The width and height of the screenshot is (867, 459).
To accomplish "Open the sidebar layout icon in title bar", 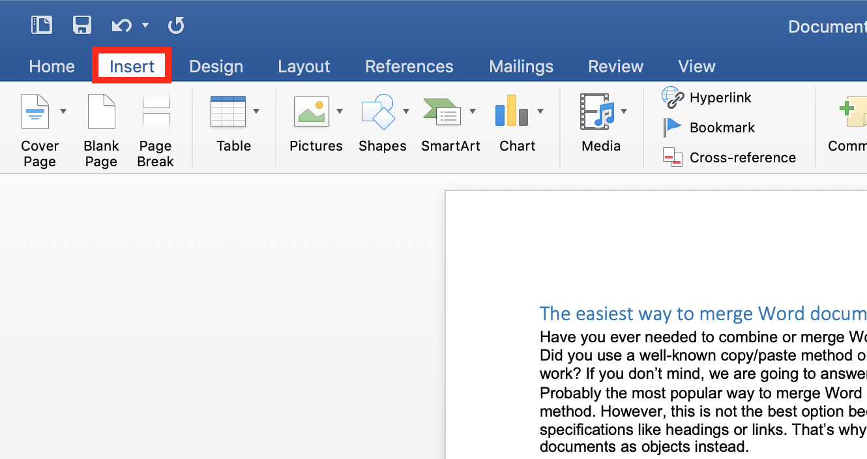I will click(x=42, y=25).
